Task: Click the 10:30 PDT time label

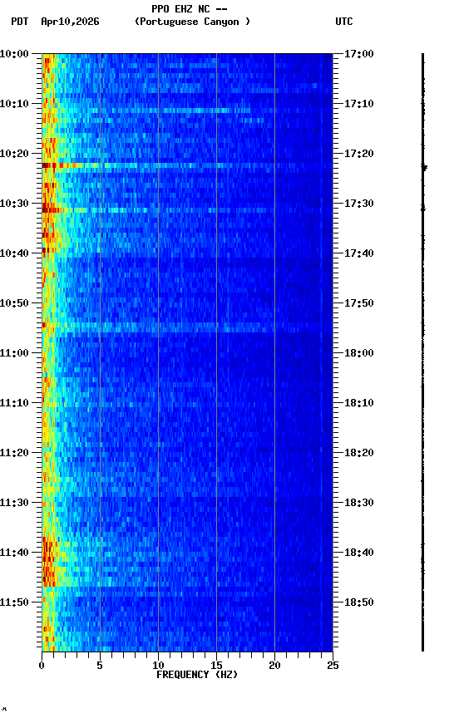Action: 14,204
